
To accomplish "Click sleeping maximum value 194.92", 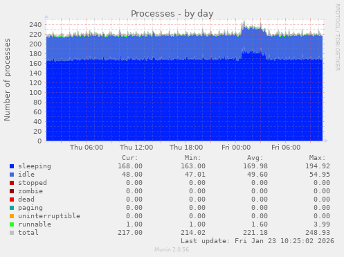I will [x=318, y=166].
